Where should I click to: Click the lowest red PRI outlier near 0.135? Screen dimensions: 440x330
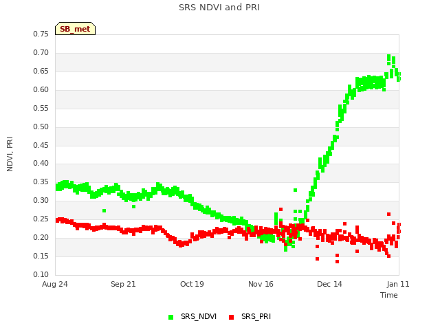pyautogui.click(x=337, y=261)
